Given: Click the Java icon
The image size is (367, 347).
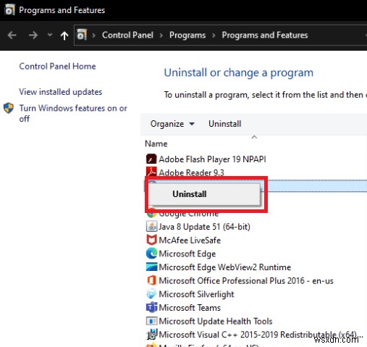Looking at the screenshot, I should [151, 227].
